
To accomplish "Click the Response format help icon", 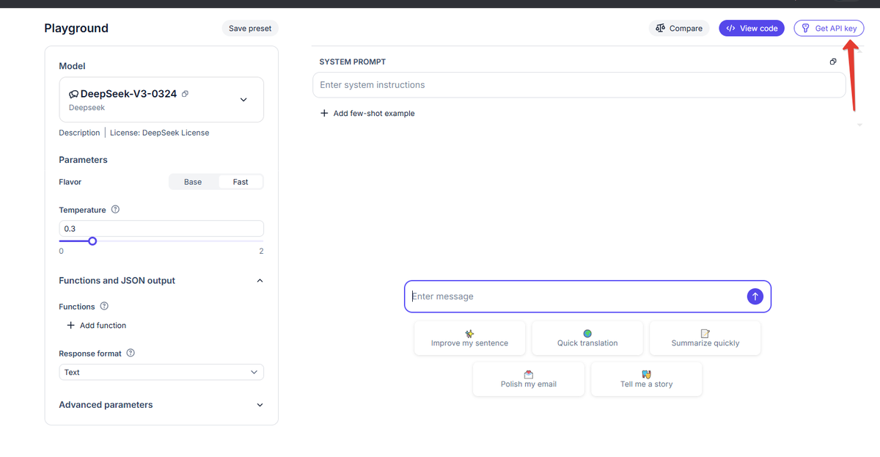I will 131,353.
